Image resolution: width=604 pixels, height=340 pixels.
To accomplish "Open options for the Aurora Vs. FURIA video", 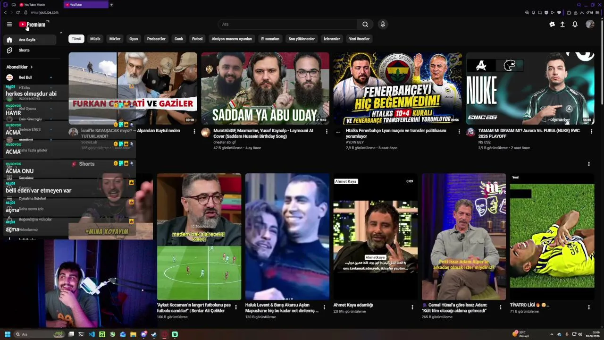I will click(591, 131).
